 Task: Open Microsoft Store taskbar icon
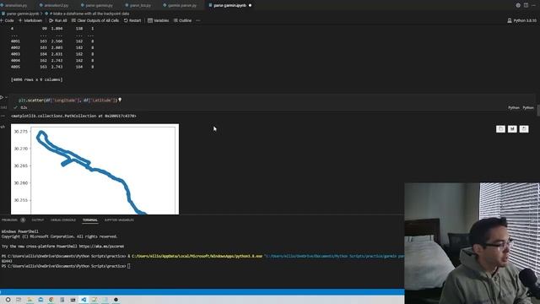click(x=40, y=300)
